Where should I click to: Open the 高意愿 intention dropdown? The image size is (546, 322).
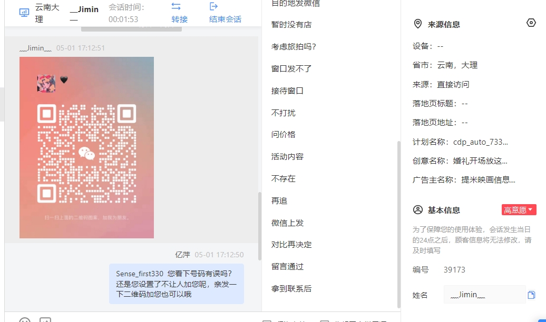coord(519,210)
